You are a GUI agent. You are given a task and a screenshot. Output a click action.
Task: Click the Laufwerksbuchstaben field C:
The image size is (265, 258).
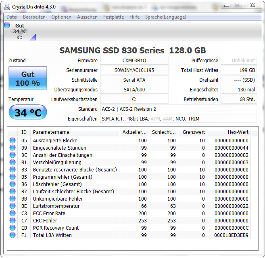(134, 99)
